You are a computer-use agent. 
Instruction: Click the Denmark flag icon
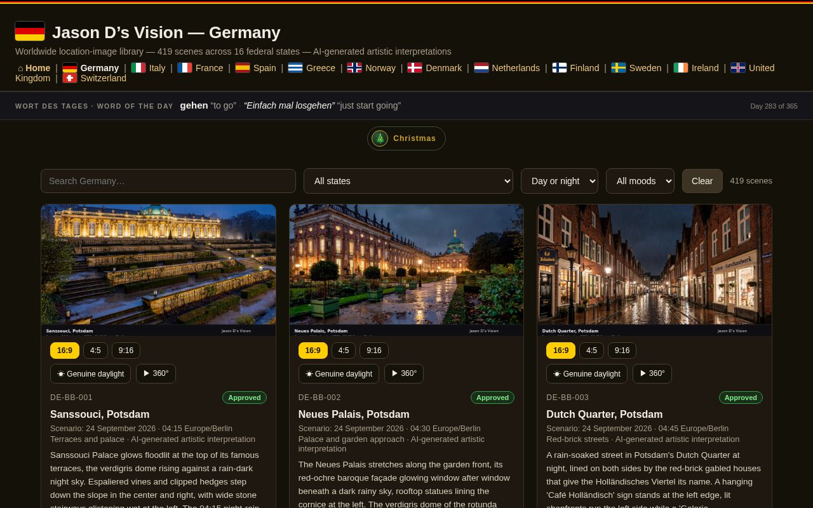coord(415,68)
